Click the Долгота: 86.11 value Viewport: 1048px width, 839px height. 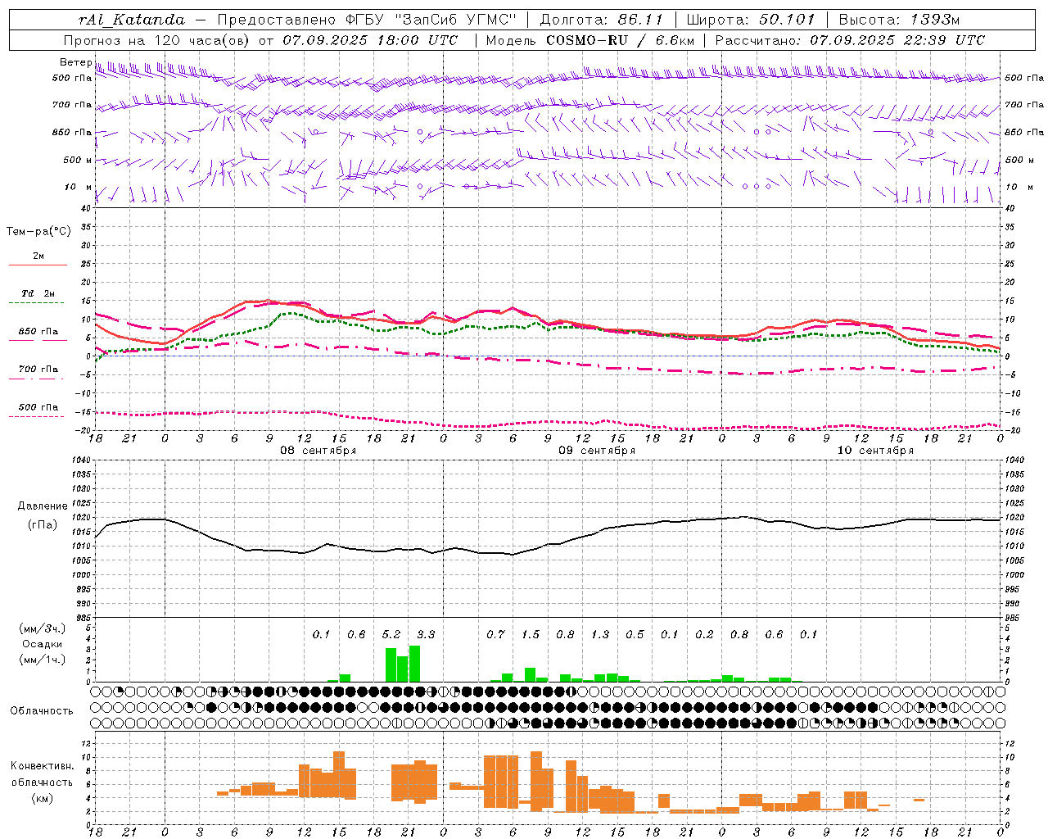(x=602, y=20)
